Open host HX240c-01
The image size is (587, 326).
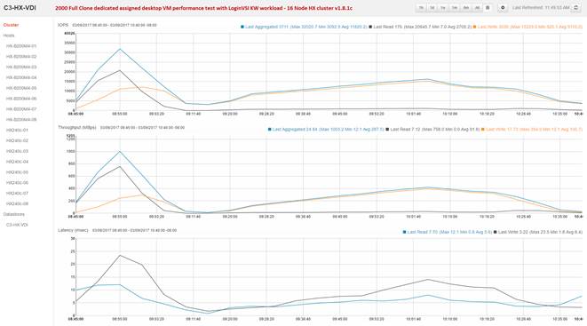(x=17, y=131)
